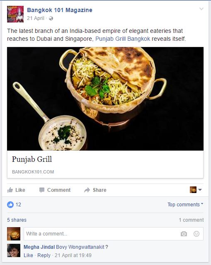This screenshot has height=265, width=211.
Task: Reply to Megha Jindal's comment
Action: point(44,255)
